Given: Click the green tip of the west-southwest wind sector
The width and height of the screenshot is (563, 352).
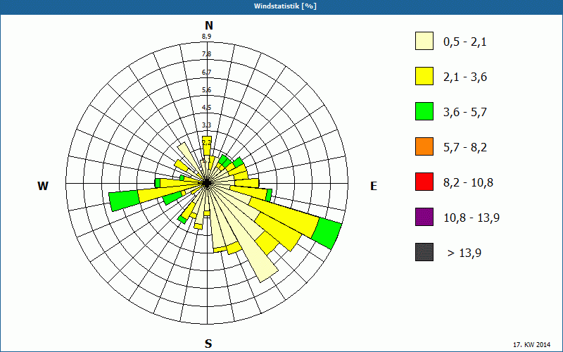Looking at the screenshot, I should (124, 201).
